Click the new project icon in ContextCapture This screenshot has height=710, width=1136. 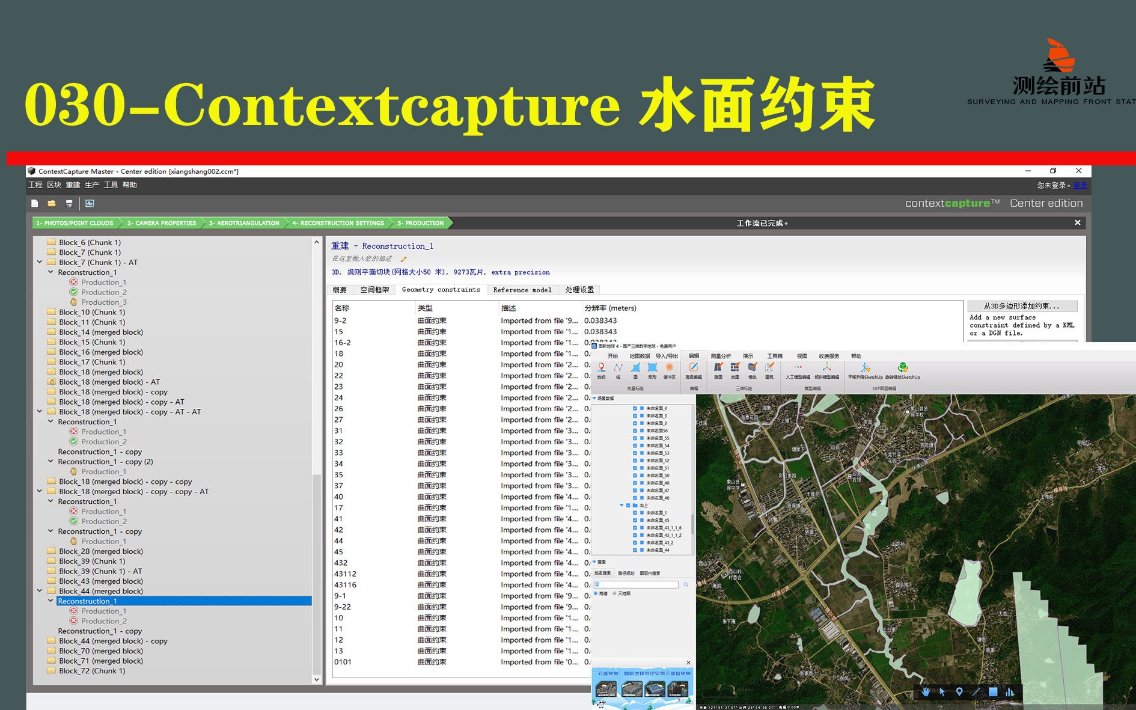click(x=34, y=203)
